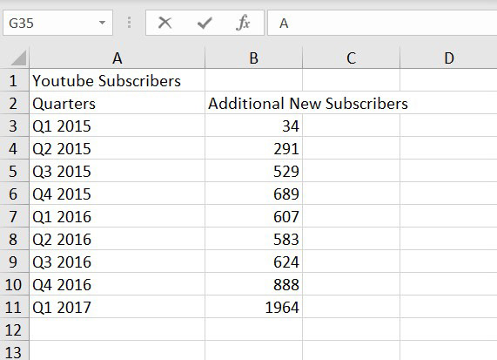Select the Q2 2016 cell
The width and height of the screenshot is (497, 360).
(x=118, y=239)
